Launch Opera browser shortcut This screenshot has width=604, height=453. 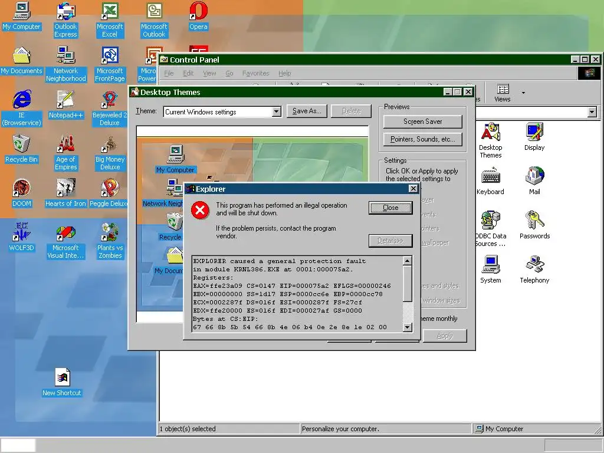tap(198, 16)
